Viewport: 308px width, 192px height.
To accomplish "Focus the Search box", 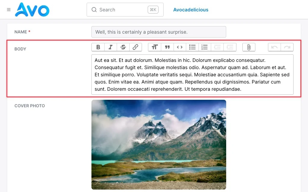I will click(x=125, y=10).
